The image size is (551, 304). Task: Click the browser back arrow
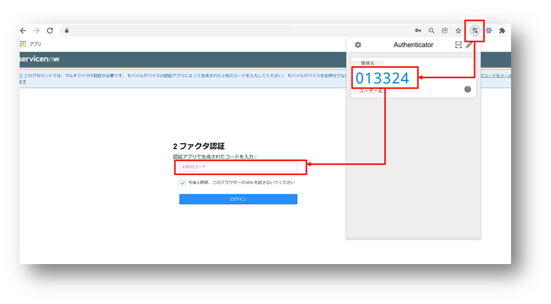pos(23,31)
